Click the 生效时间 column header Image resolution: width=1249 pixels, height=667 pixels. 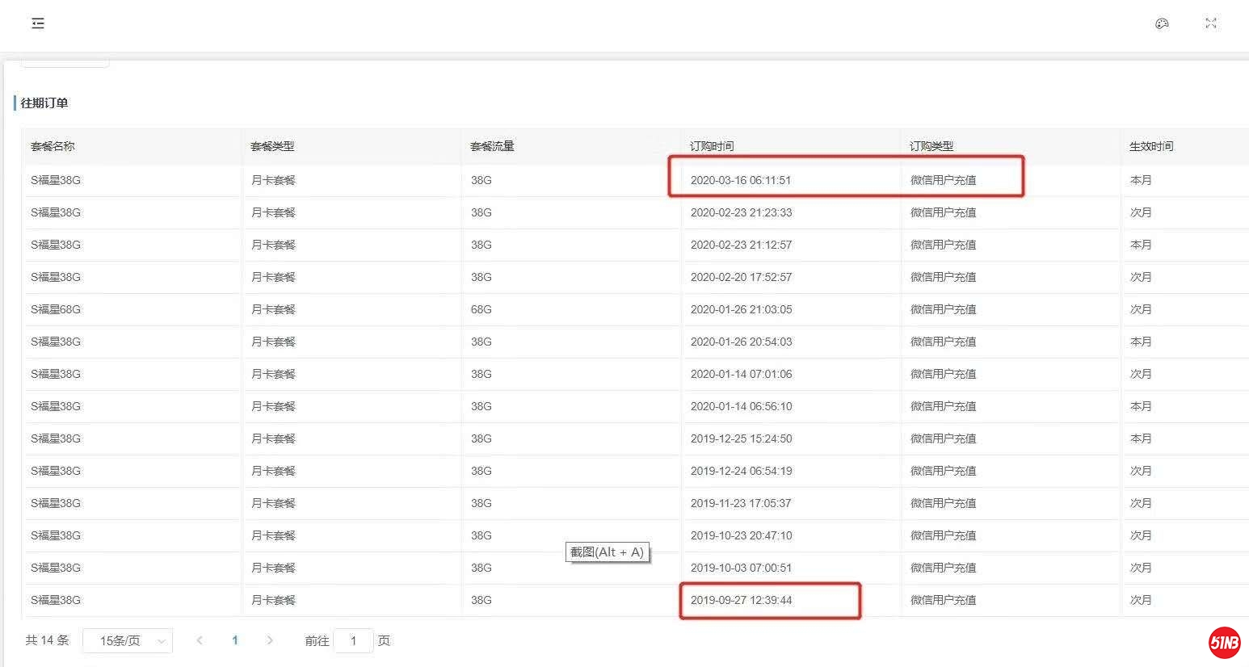1151,146
